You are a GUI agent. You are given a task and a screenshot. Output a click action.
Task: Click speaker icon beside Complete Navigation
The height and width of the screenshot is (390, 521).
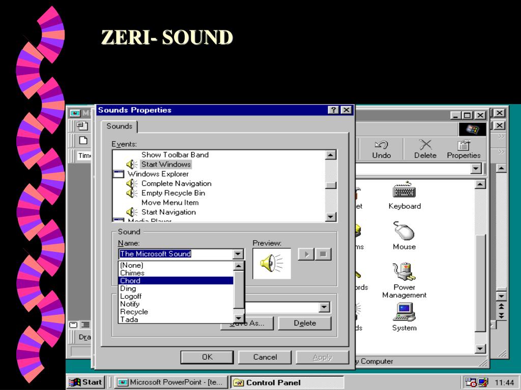point(132,183)
